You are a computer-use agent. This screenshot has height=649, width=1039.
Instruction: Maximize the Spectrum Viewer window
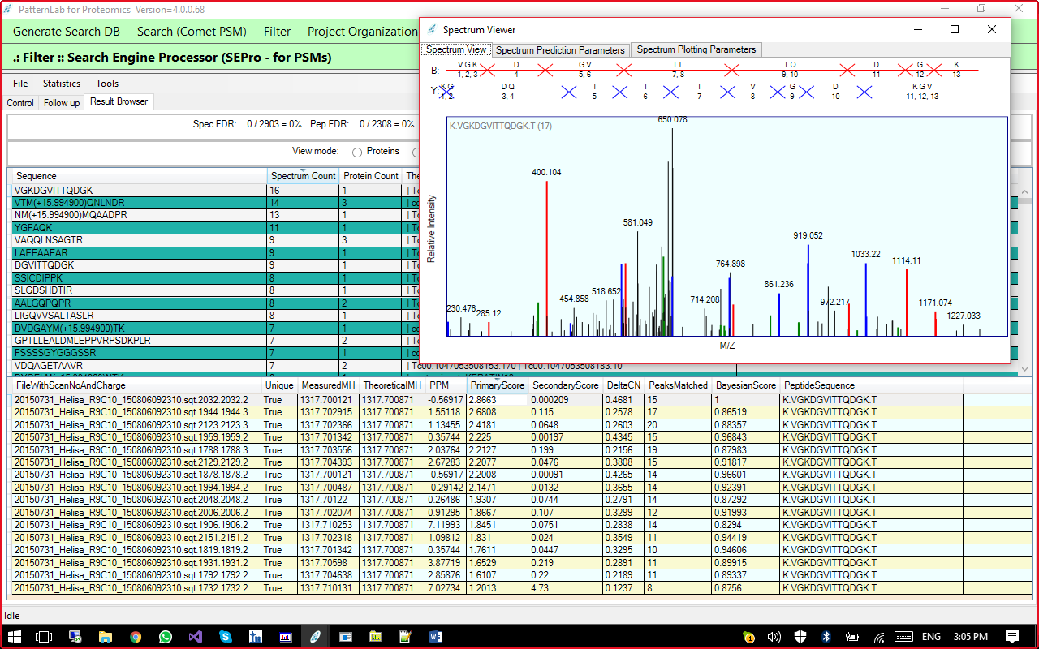pos(955,29)
